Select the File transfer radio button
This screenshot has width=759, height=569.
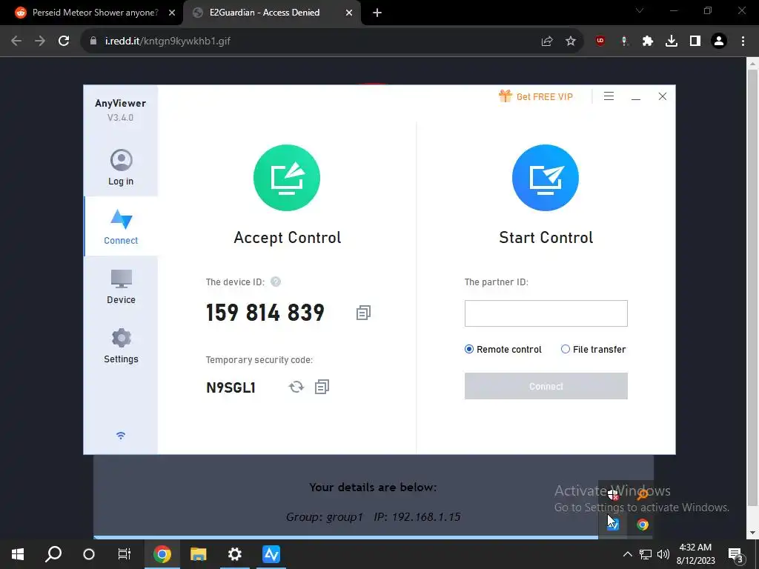(x=565, y=349)
